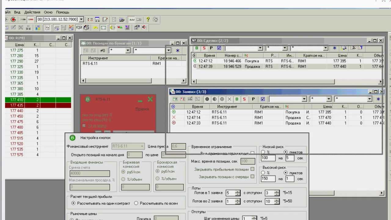391x220 pixels.
Task: Select 'Рассчитывать по всем' radio button
Action: (136, 203)
